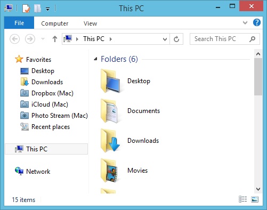Maximize the This PC window
Image resolution: width=267 pixels, height=210 pixels.
pos(232,6)
